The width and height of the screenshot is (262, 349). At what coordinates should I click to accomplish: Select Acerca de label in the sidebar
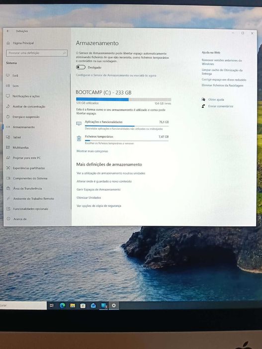[20, 219]
